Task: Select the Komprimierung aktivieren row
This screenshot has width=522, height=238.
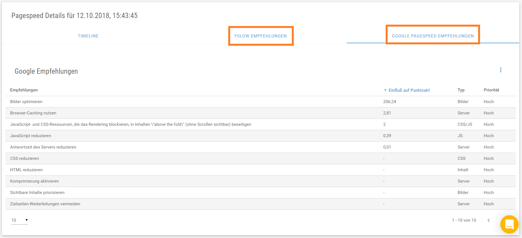Action: 260,181
